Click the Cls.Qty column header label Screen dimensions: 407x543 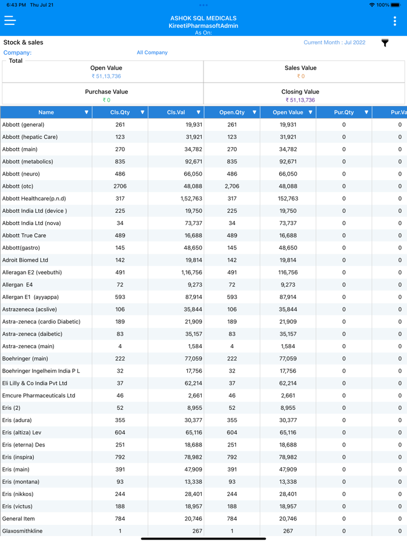coord(120,112)
